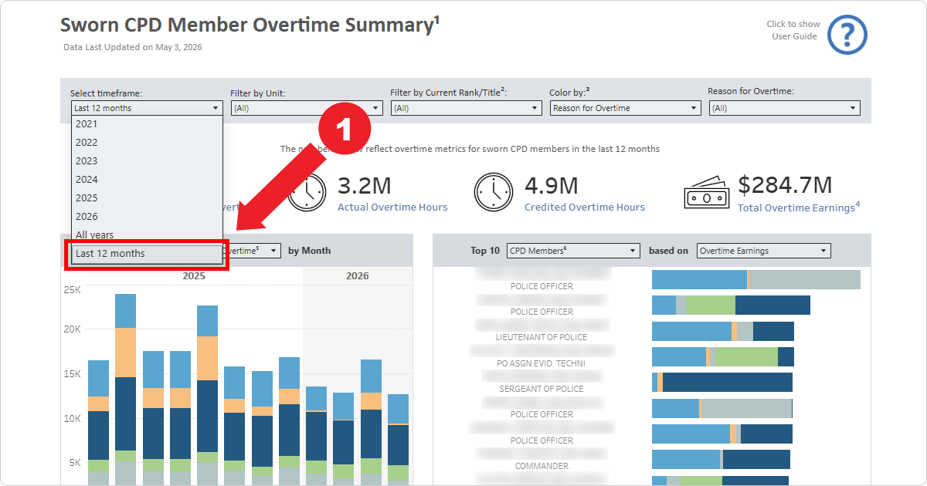Click the 2026 year header in the chart

[358, 275]
